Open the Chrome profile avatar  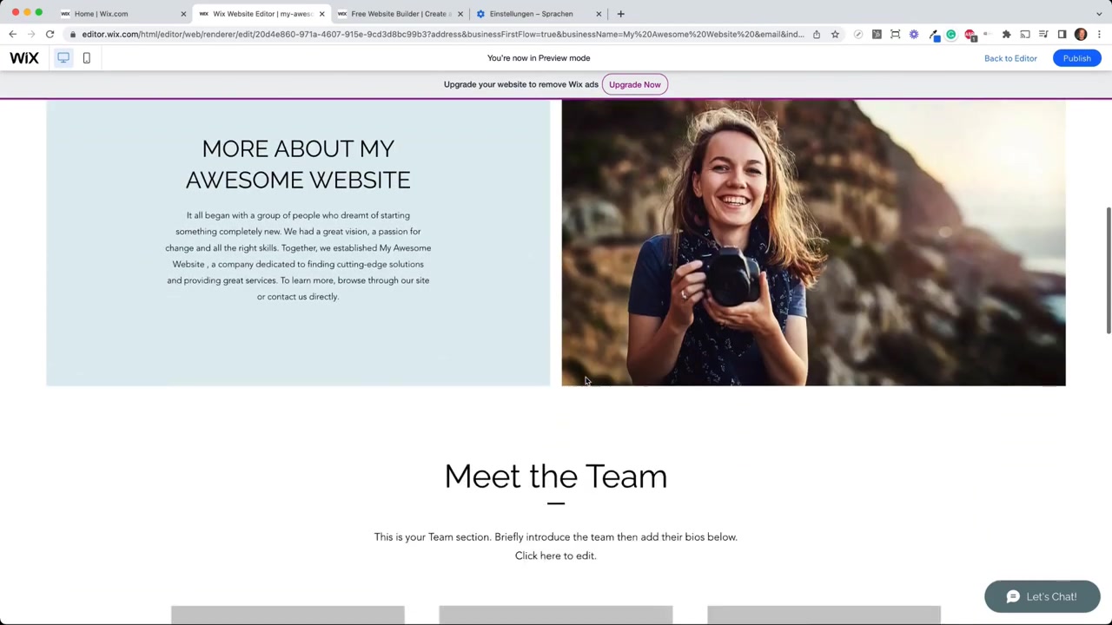click(x=1081, y=35)
